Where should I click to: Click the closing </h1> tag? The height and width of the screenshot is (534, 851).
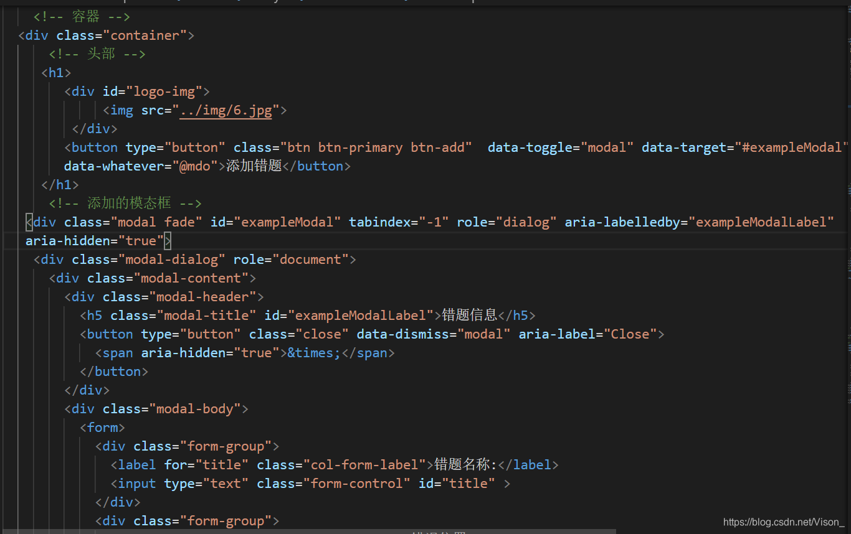pyautogui.click(x=60, y=185)
